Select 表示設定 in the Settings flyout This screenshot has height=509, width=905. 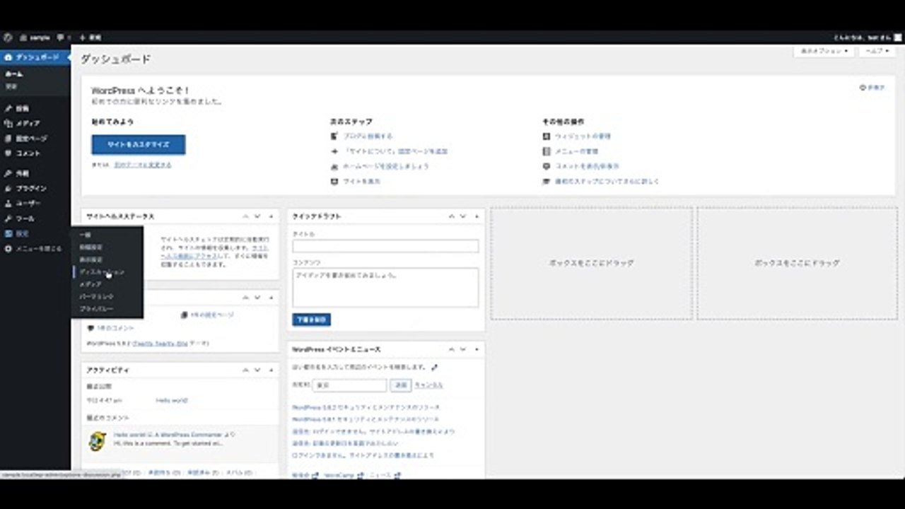pyautogui.click(x=90, y=259)
